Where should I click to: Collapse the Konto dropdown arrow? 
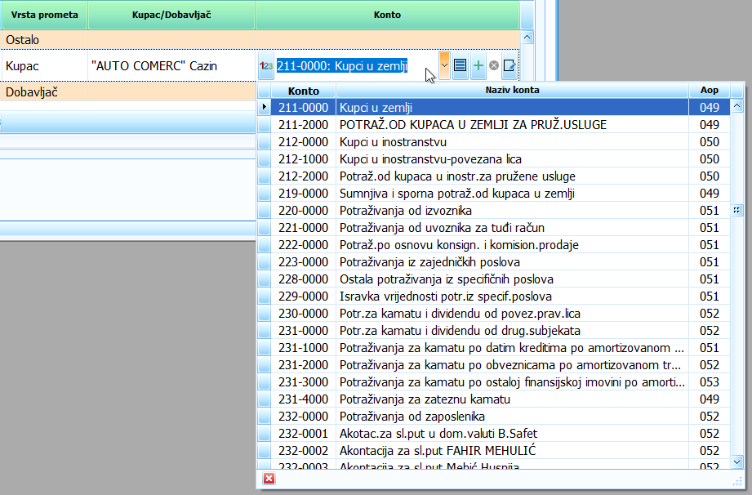444,65
